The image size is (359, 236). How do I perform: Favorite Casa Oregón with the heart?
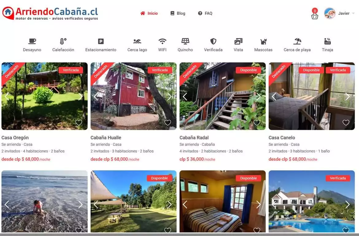click(x=79, y=122)
